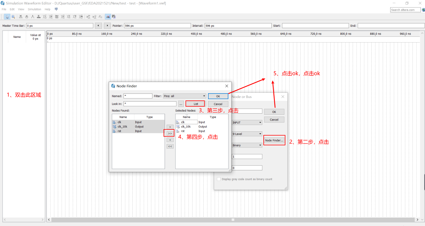Apply Forcing Unknown (X) to waveform
425x226 pixels.
tap(21, 17)
